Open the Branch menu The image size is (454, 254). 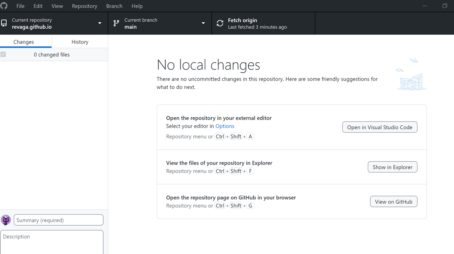point(114,6)
